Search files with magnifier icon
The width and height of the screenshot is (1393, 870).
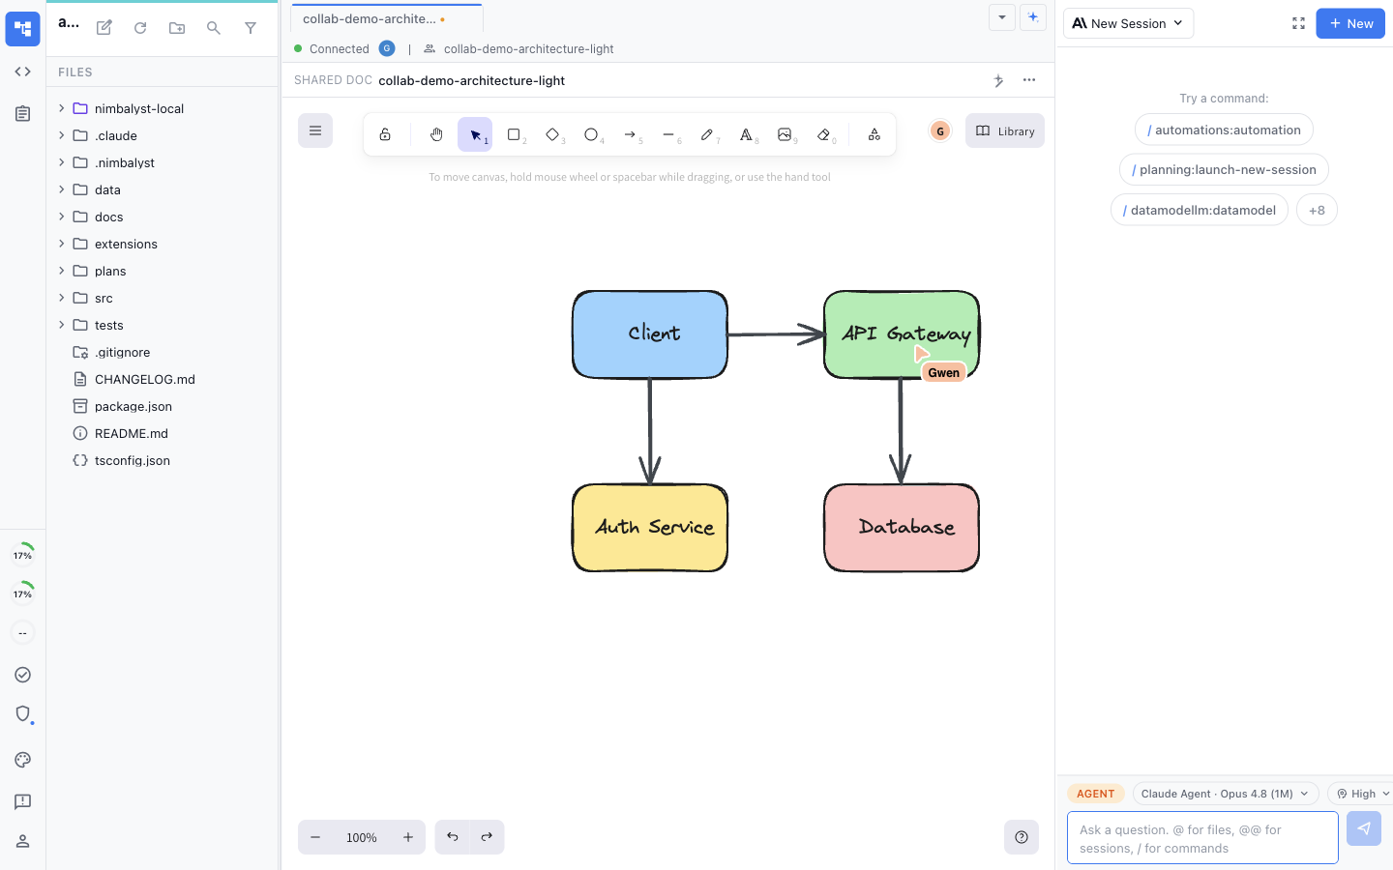click(214, 28)
